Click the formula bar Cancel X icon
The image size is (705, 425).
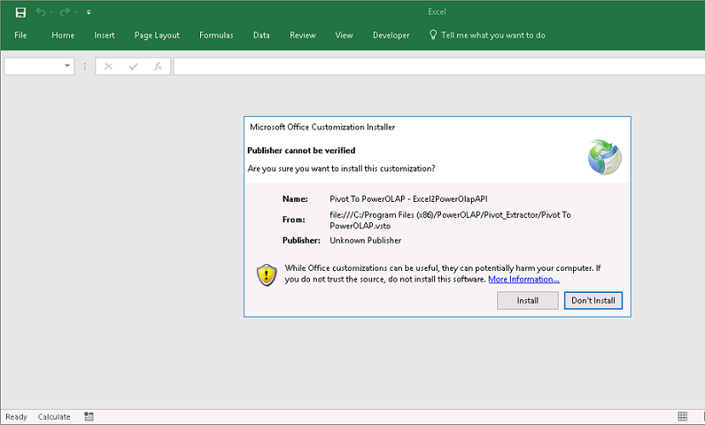click(x=108, y=66)
